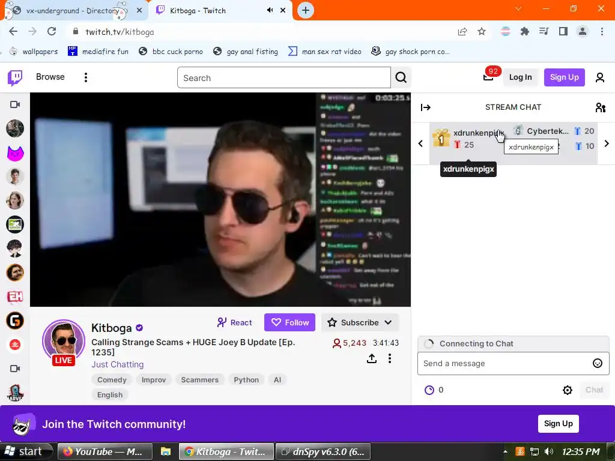Toggle the browser side panel
The height and width of the screenshot is (461, 615).
[x=563, y=31]
